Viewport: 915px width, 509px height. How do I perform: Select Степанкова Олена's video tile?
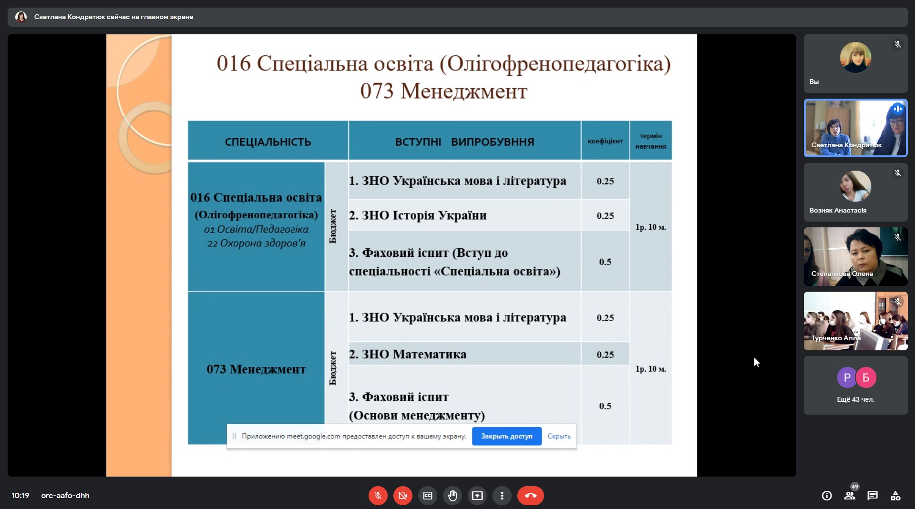point(855,256)
